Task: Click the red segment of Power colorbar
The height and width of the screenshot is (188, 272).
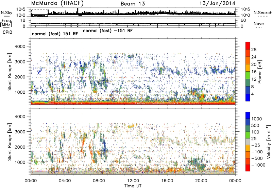Action: pos(248,45)
